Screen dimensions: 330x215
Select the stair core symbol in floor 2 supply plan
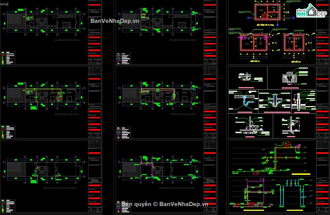tap(42, 21)
